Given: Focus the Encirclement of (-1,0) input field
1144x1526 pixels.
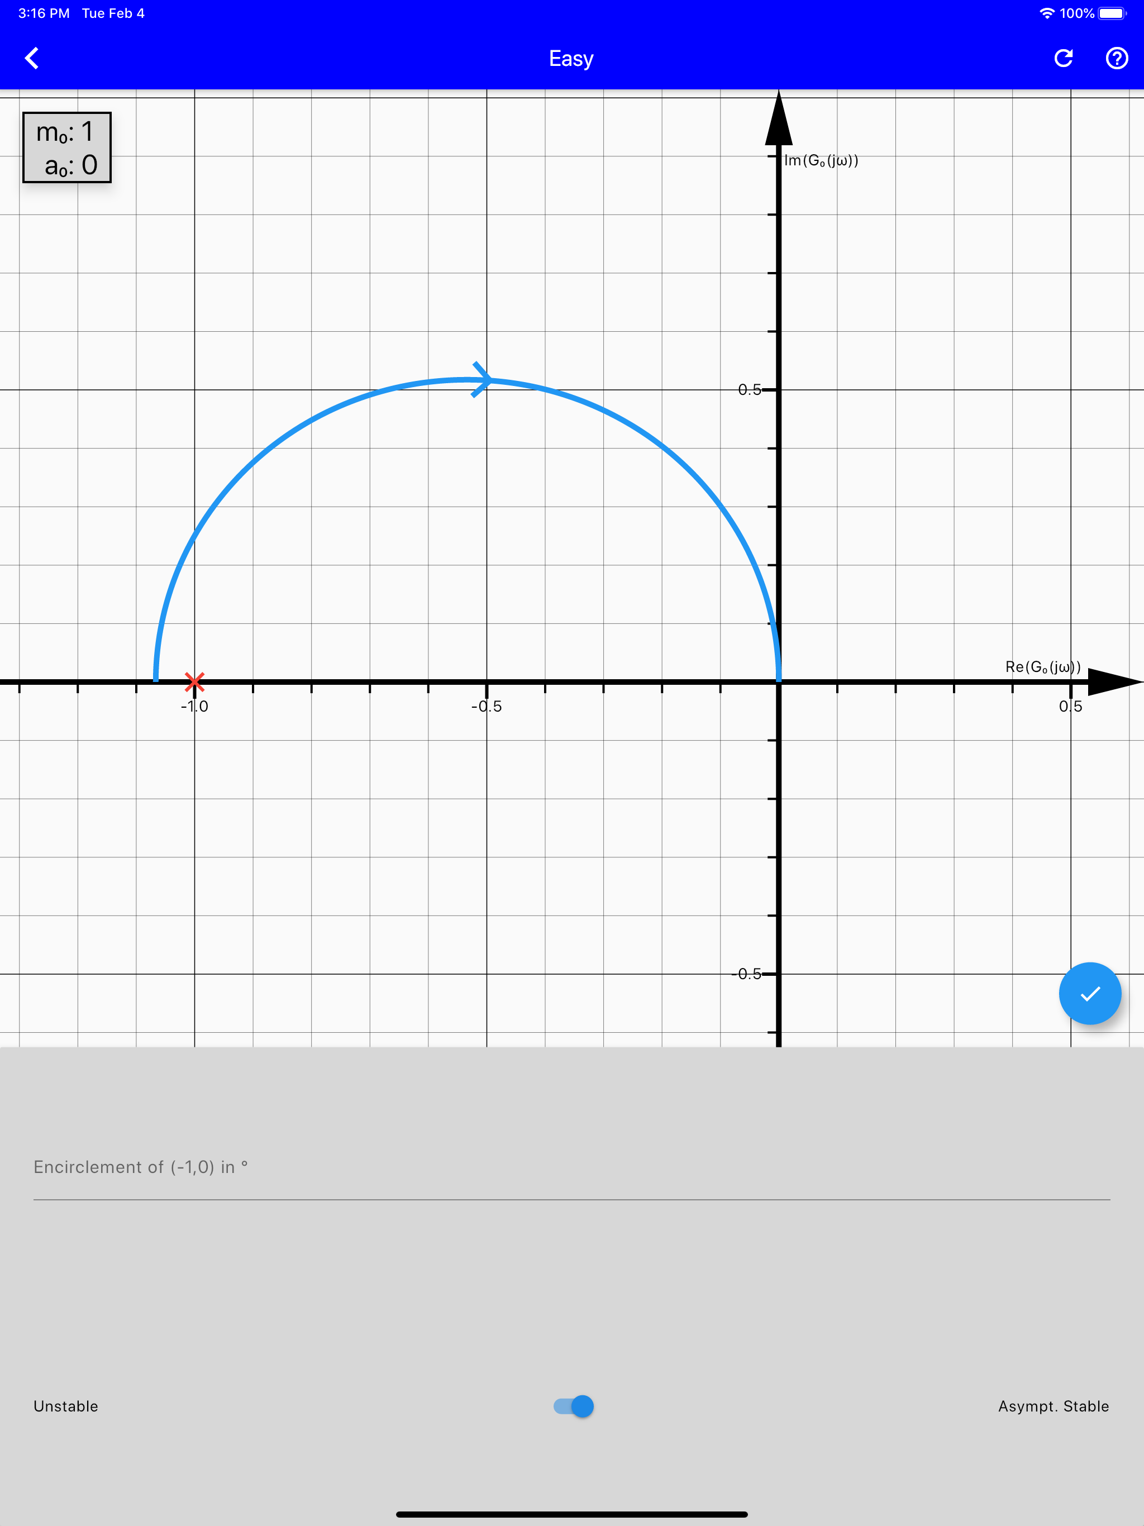Looking at the screenshot, I should point(571,1167).
